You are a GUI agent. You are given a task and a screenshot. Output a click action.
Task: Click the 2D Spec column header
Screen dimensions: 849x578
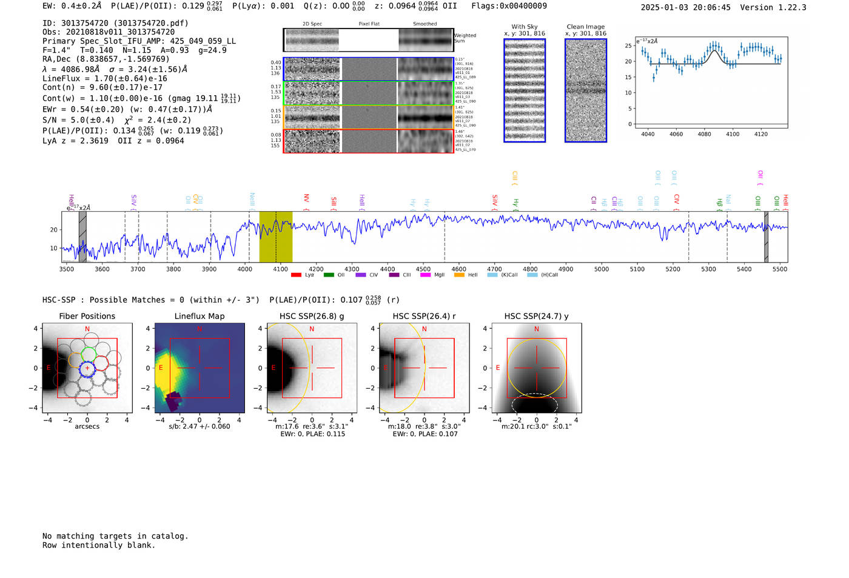click(x=312, y=24)
